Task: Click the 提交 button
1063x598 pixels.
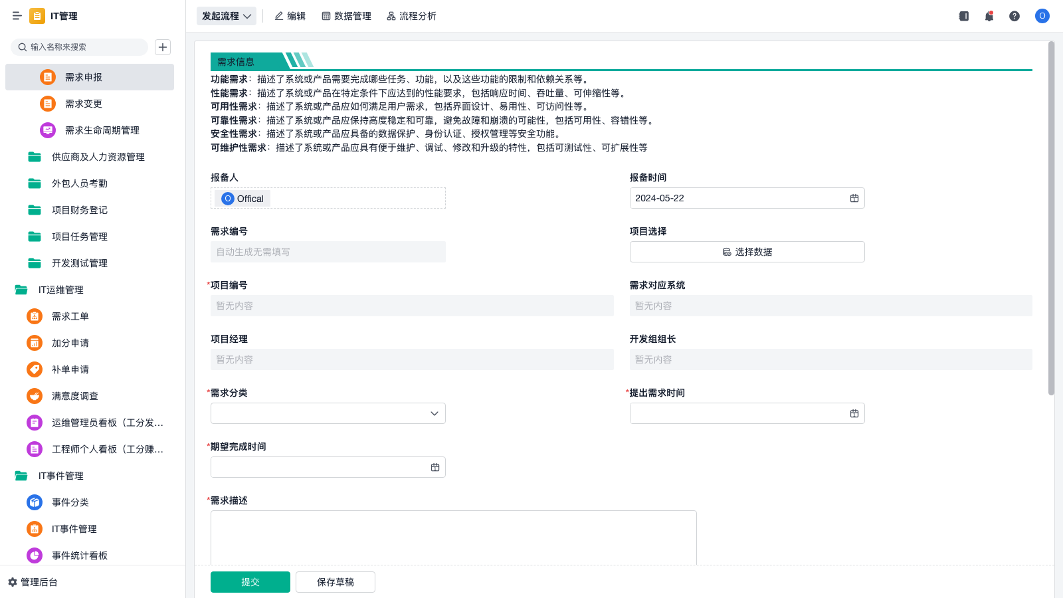Action: click(250, 582)
